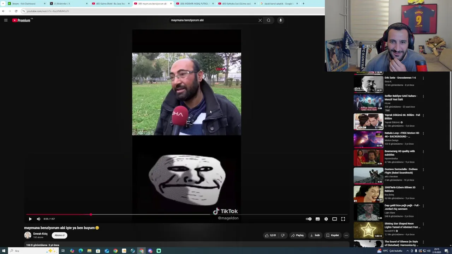The height and width of the screenshot is (254, 452).
Task: Switch to david barral sakatlık Google tab
Action: click(x=279, y=4)
